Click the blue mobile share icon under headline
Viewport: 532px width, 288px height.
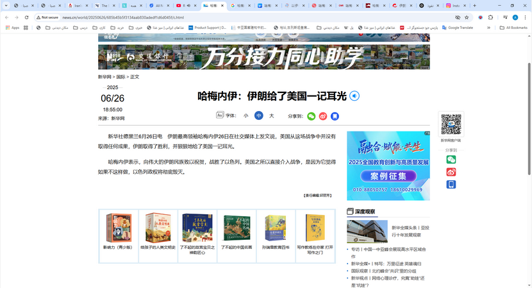pos(335,116)
